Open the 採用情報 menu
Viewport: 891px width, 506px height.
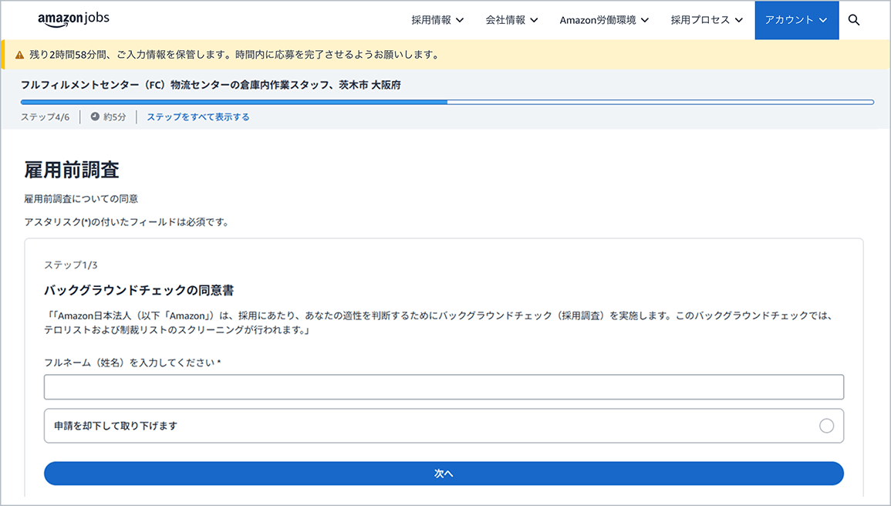tap(437, 20)
